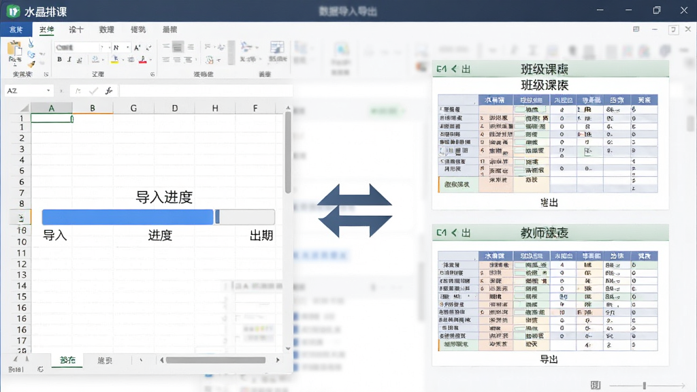697x392 pixels.
Task: Click the Format Painter brush icon
Action: pos(31,65)
